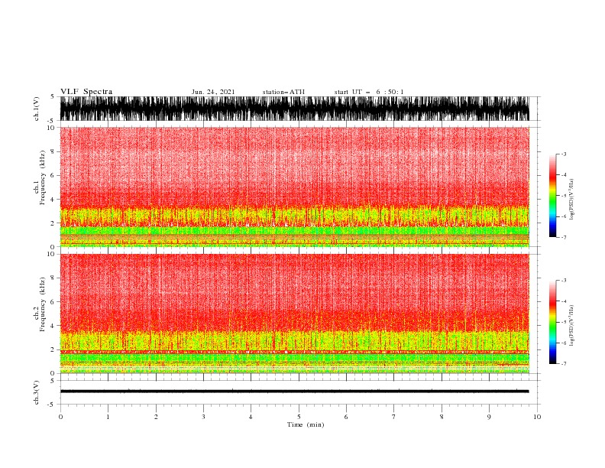This screenshot has height=468, width=605.
Task: Click the "10" kHz tick on ch.1 frequency axis
Action: point(51,128)
